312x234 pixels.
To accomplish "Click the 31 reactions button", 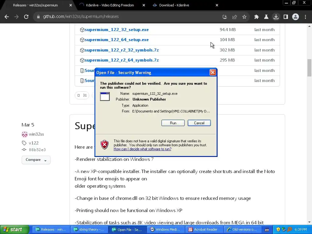I will pos(82,95).
